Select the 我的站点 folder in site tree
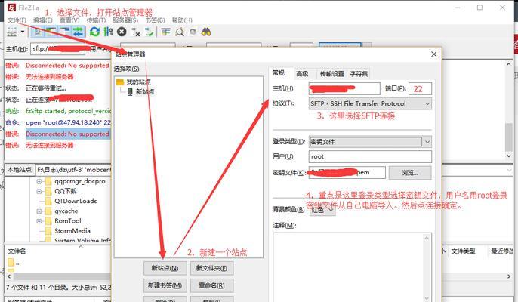 pyautogui.click(x=138, y=82)
